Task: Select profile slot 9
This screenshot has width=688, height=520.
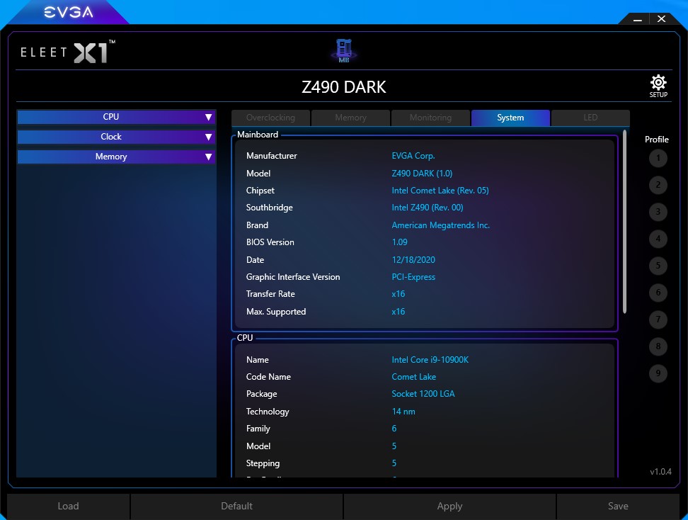Action: click(658, 373)
